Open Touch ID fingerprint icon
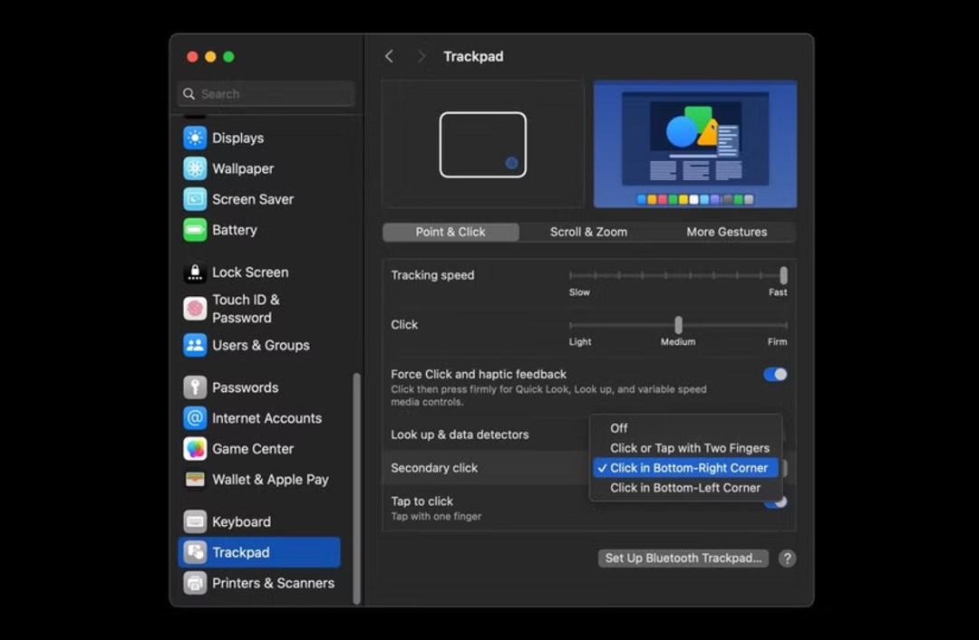This screenshot has height=640, width=979. tap(195, 308)
